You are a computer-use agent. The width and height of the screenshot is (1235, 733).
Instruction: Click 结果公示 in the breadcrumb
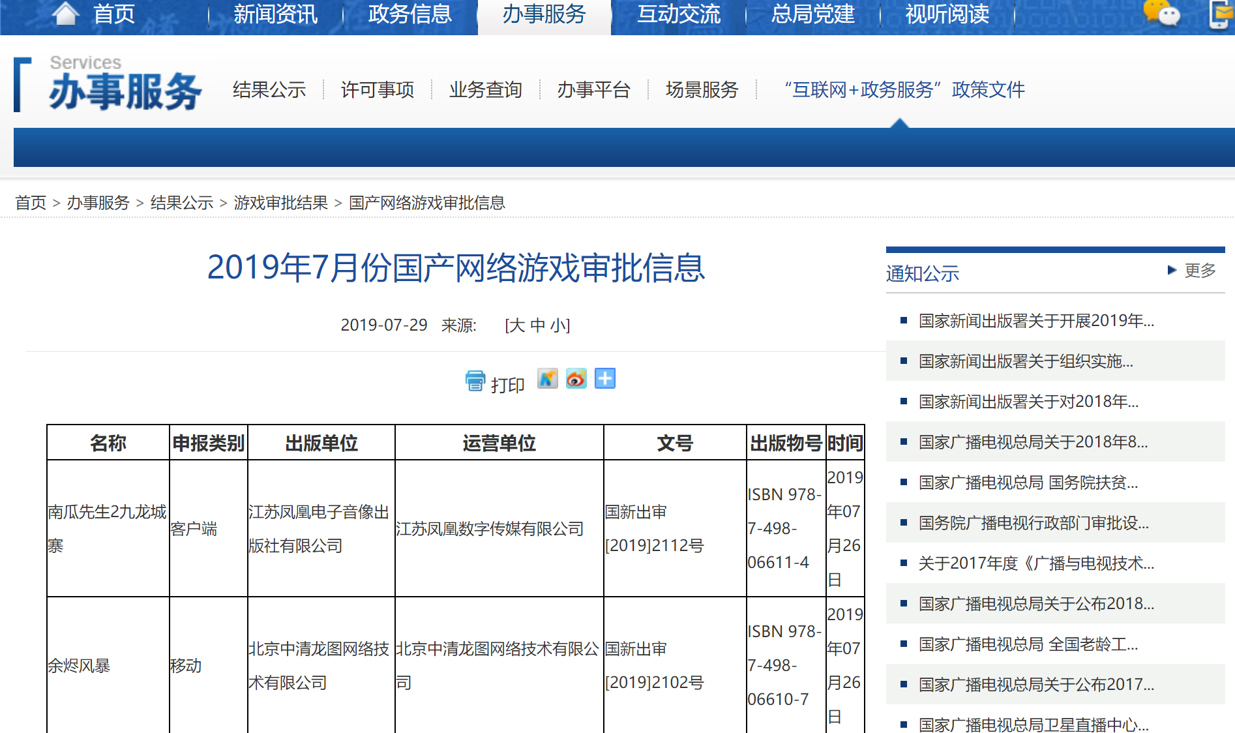[182, 203]
